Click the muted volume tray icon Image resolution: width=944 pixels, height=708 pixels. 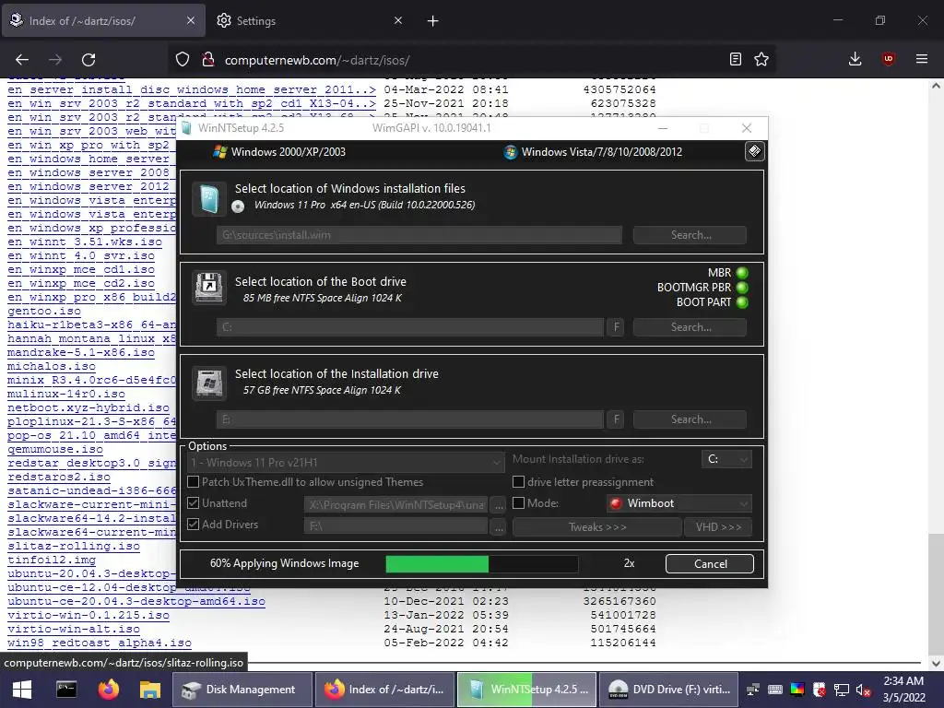(863, 690)
